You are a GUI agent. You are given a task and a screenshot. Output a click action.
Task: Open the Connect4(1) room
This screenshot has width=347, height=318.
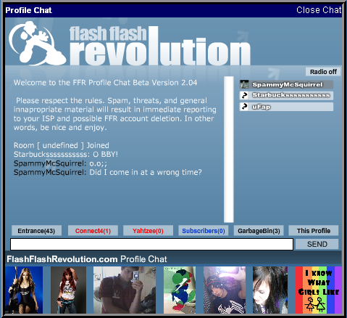(93, 231)
